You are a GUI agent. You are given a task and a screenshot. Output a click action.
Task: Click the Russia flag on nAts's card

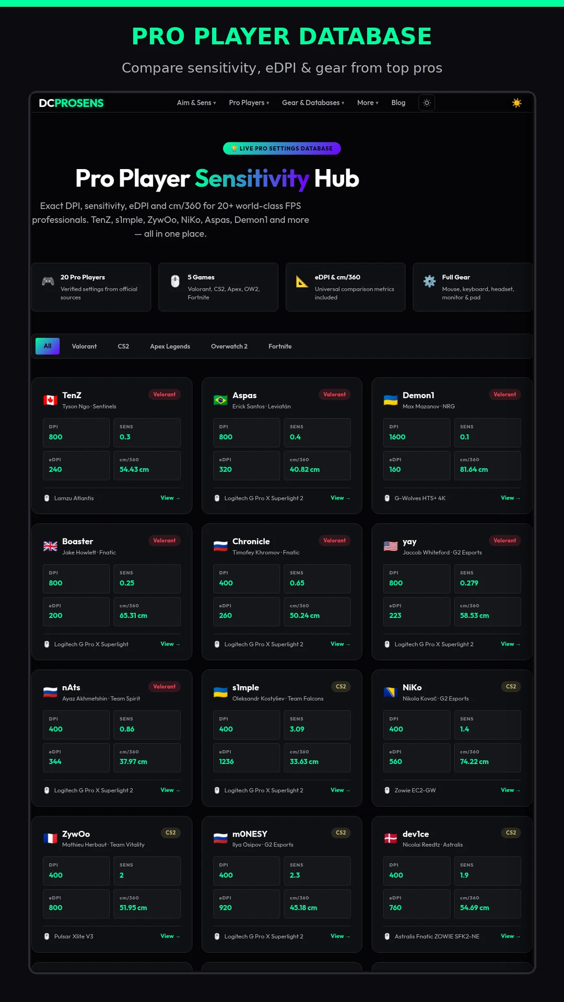point(50,693)
